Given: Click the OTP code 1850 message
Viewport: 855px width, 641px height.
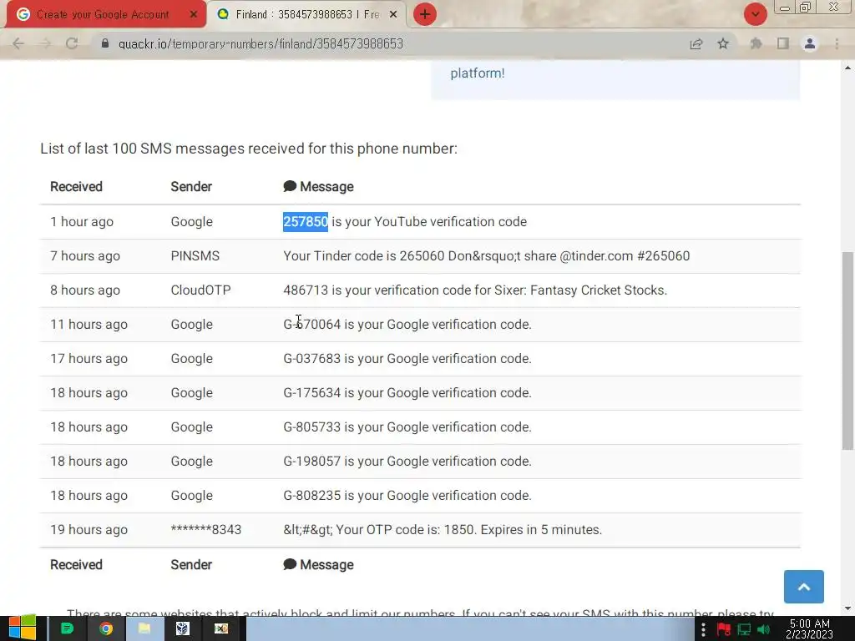Looking at the screenshot, I should (443, 529).
